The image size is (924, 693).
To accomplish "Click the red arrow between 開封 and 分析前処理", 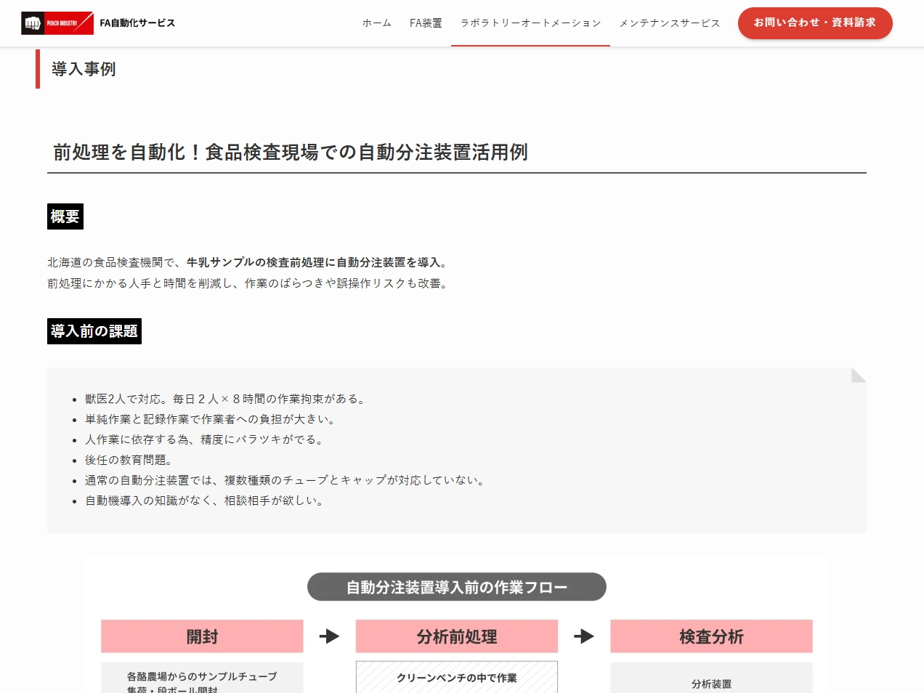I will point(329,636).
